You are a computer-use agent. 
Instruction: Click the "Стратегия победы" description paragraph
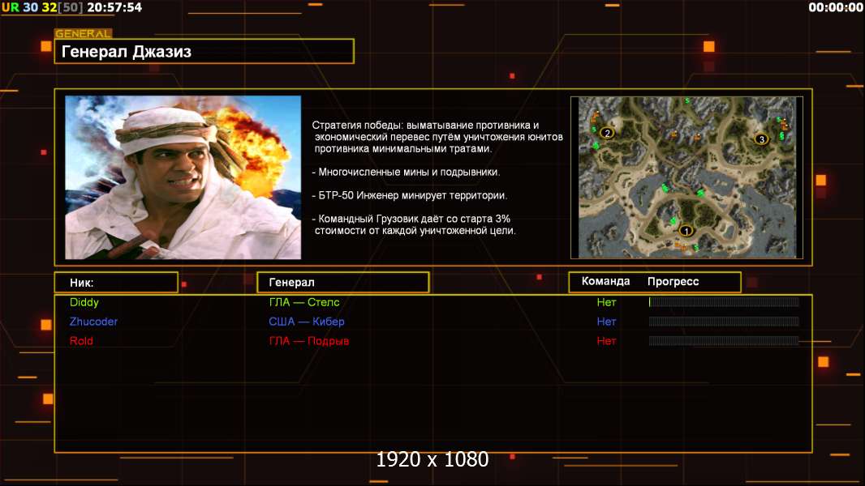(437, 137)
